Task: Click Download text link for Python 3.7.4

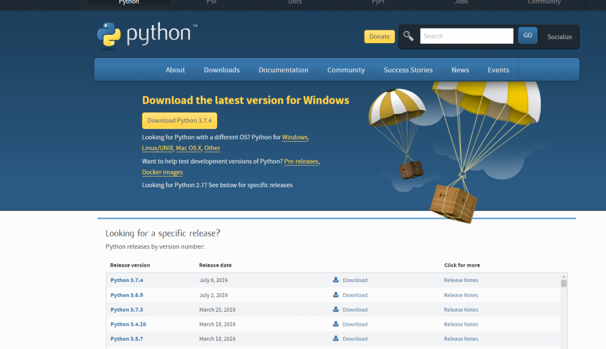Action: 355,280
